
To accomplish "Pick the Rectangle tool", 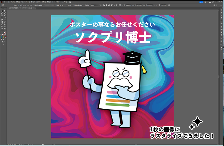I will click(x=2, y=15).
